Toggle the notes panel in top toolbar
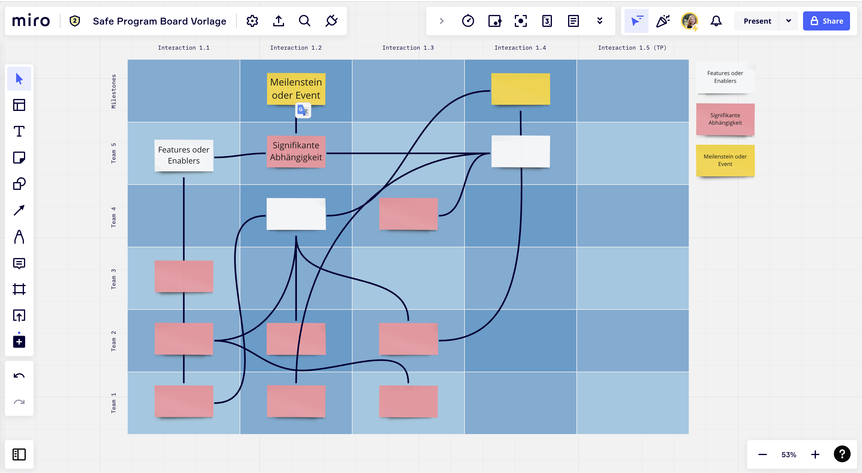 click(x=573, y=21)
